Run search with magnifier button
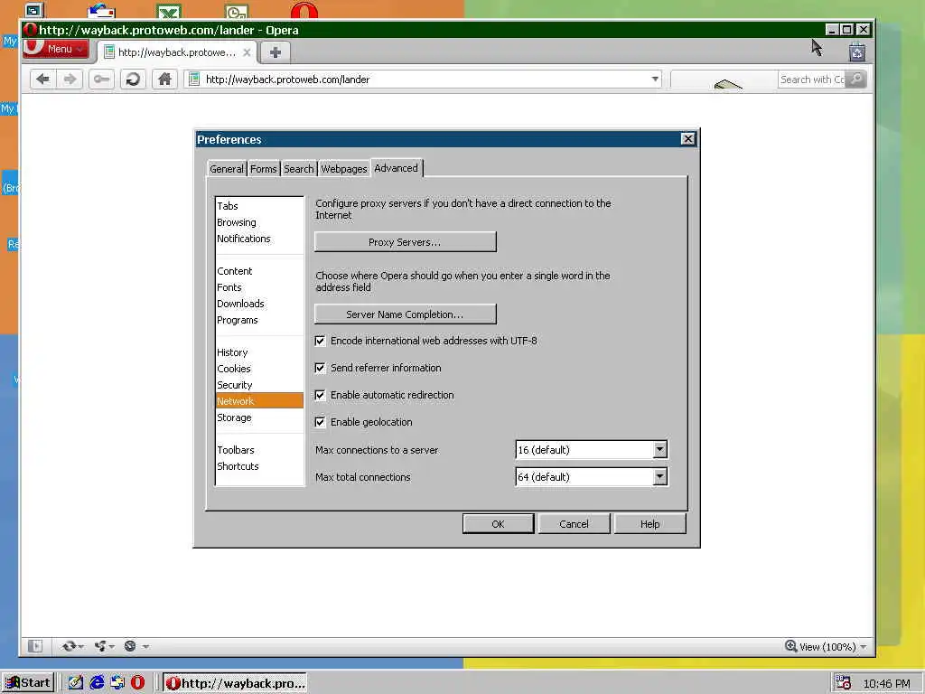This screenshot has height=694, width=925. point(855,80)
